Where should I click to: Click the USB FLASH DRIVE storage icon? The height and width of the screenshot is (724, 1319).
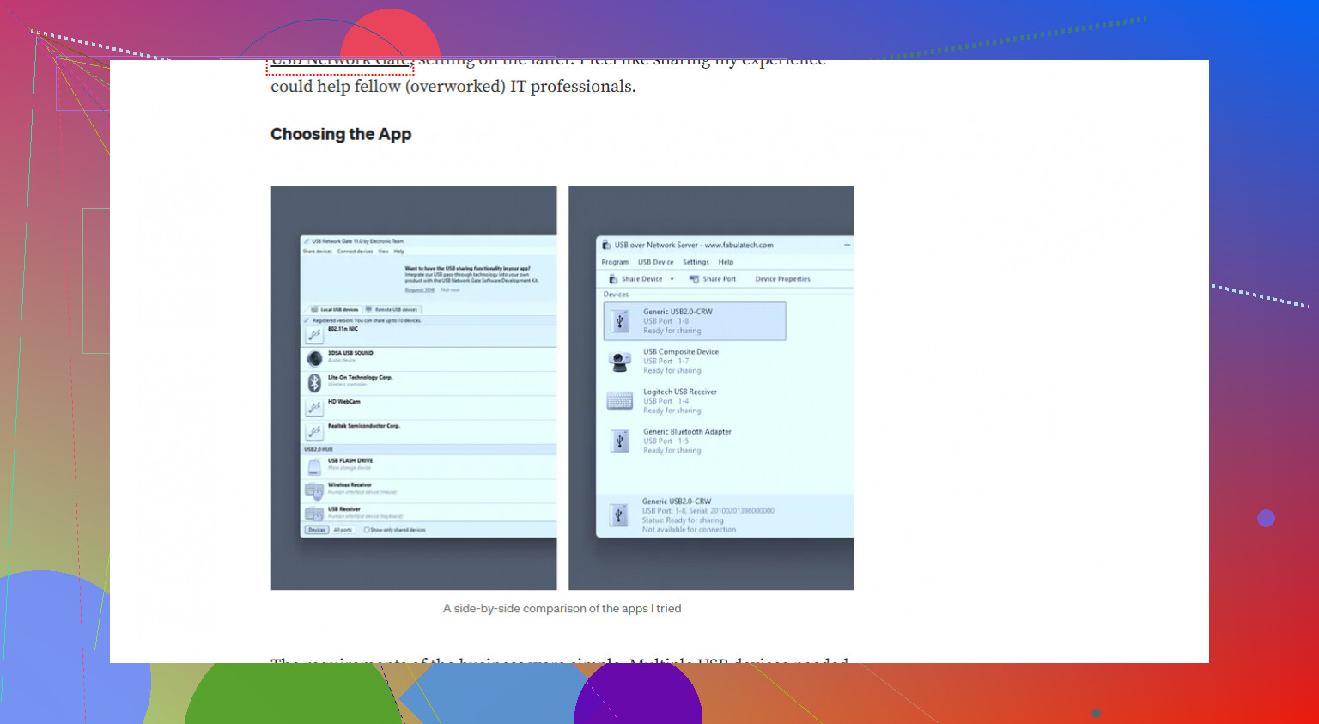click(x=314, y=466)
